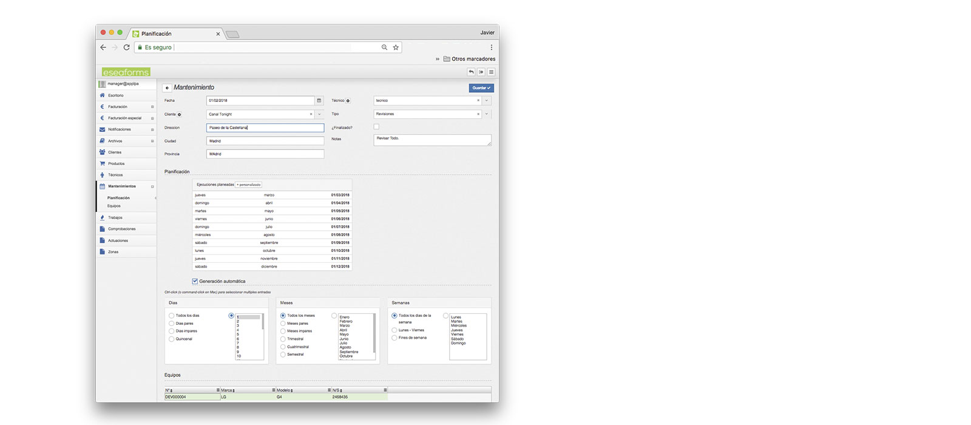Clear the Revisiones type selection
Viewport: 971px width, 425px height.
(x=478, y=114)
